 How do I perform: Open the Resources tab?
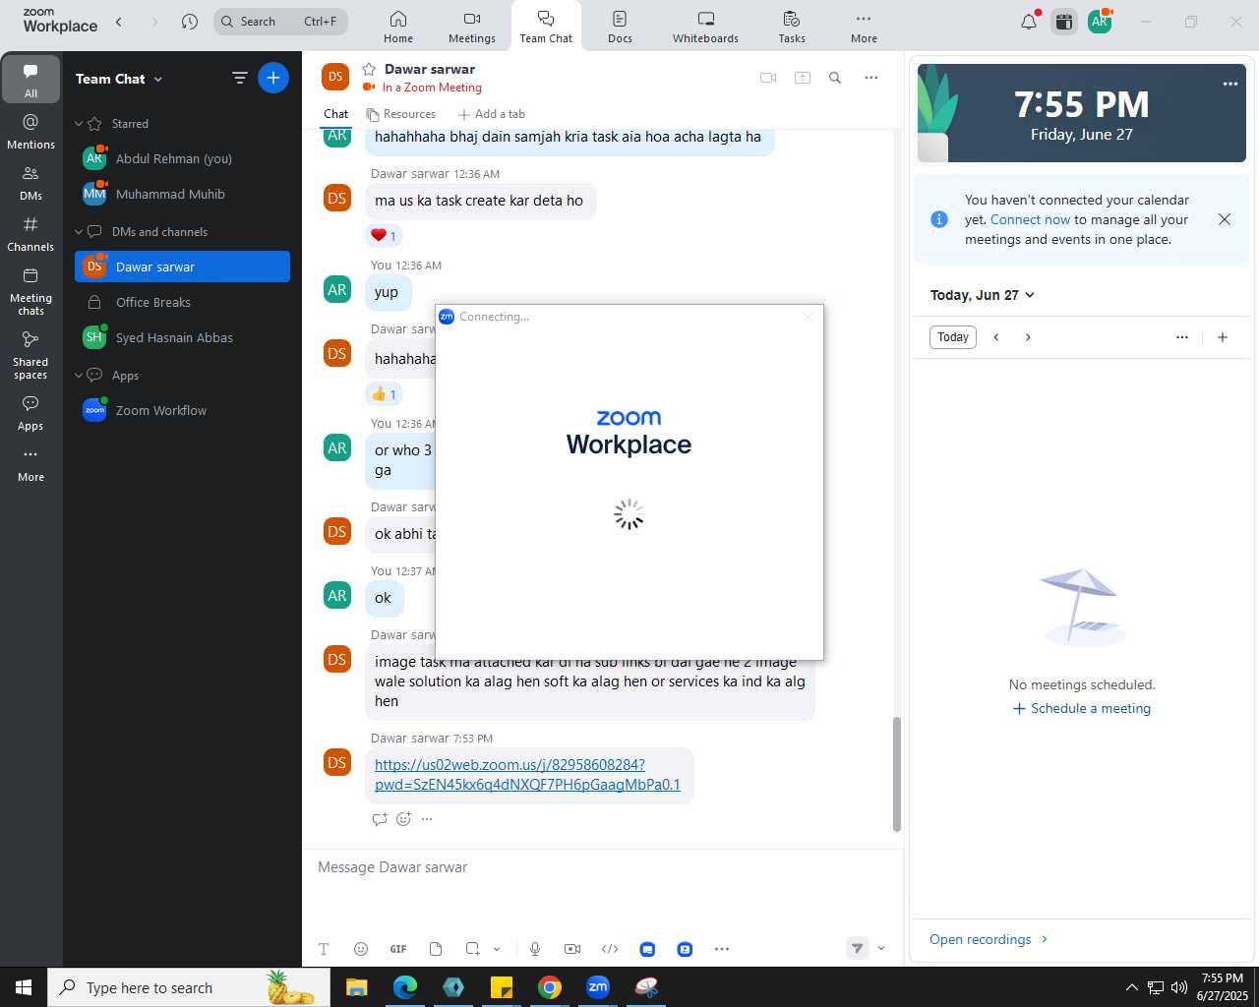(400, 114)
